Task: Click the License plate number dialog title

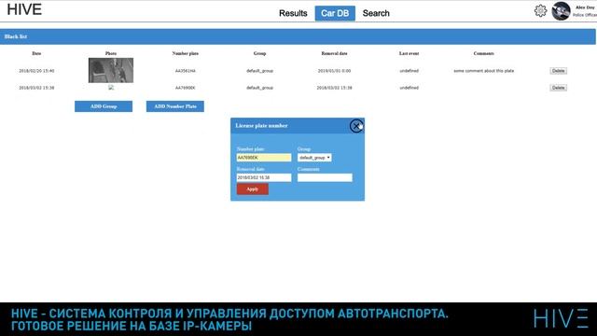Action: click(x=261, y=126)
